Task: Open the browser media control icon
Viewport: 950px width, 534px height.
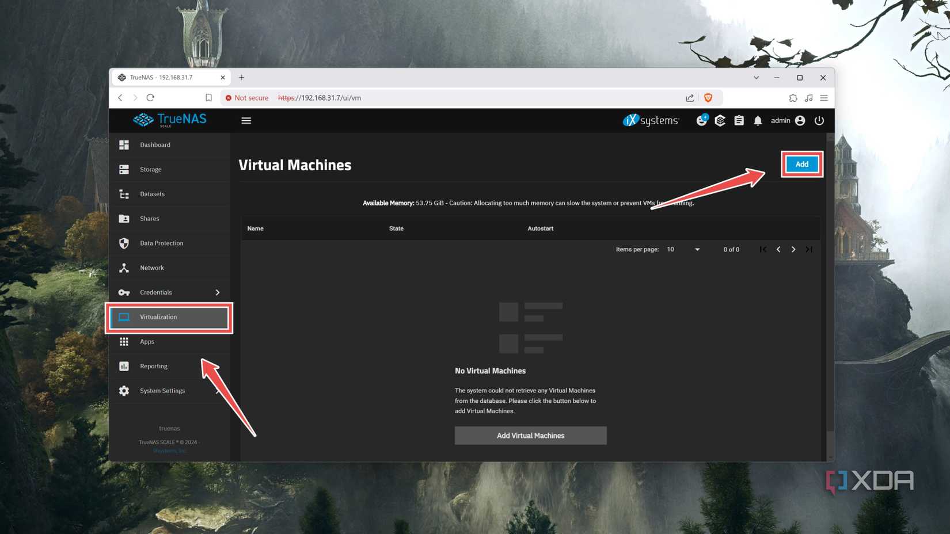Action: point(808,98)
